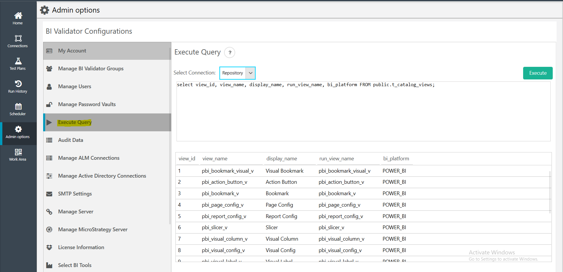The height and width of the screenshot is (272, 563).
Task: Click the Manage BI Validator Groups icon
Action: 49,69
